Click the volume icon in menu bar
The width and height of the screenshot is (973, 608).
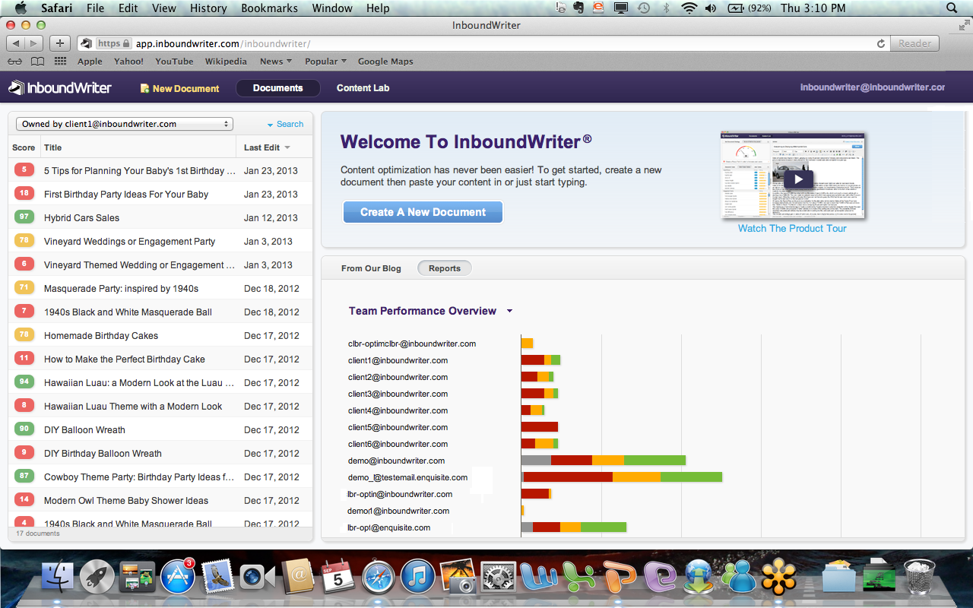pyautogui.click(x=711, y=8)
